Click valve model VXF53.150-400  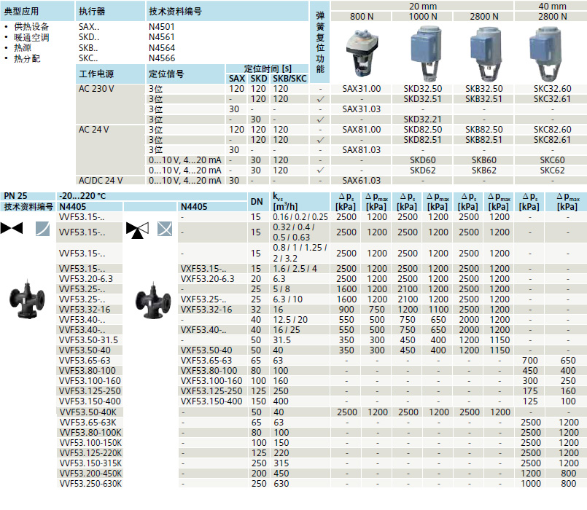[212, 401]
